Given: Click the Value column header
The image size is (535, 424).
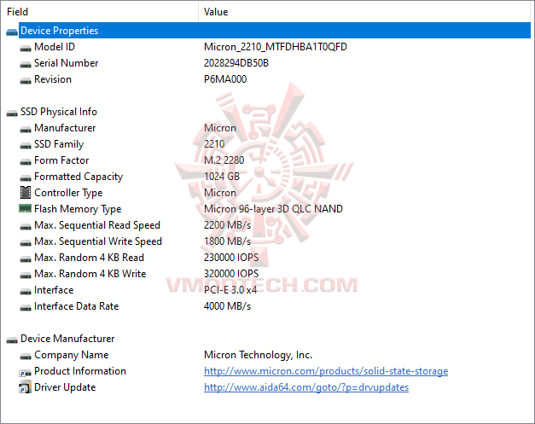Looking at the screenshot, I should [364, 12].
